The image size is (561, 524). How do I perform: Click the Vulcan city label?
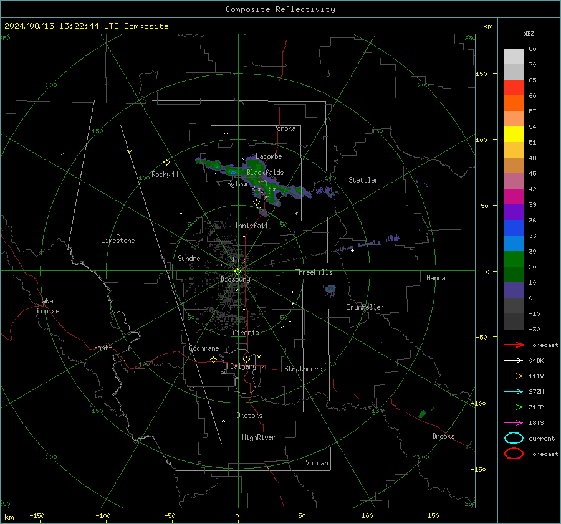[317, 463]
